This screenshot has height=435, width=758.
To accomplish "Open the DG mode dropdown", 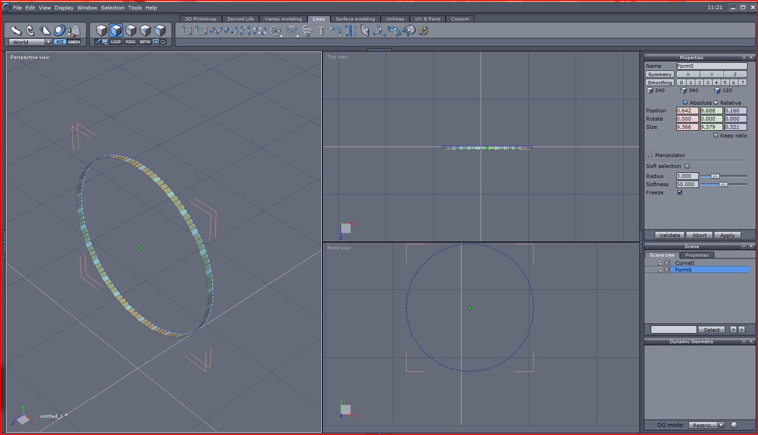I will (721, 425).
